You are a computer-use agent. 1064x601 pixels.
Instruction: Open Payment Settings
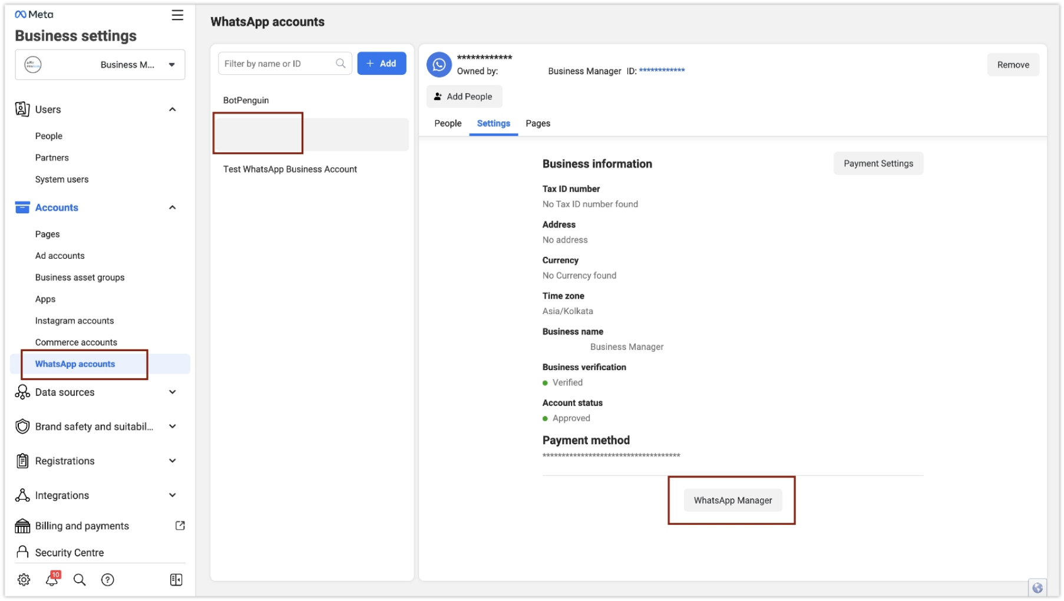(878, 164)
